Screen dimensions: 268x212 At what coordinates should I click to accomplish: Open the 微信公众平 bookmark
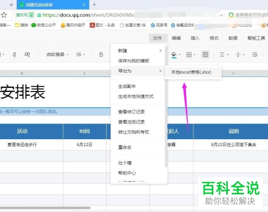(43, 25)
